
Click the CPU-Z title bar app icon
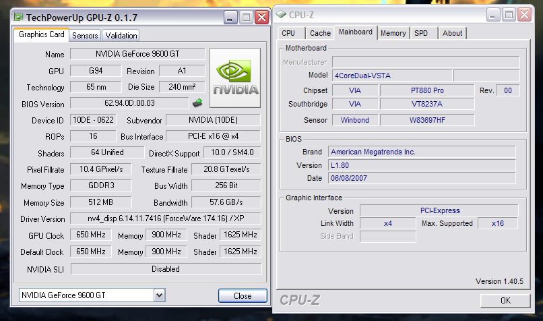coord(281,15)
